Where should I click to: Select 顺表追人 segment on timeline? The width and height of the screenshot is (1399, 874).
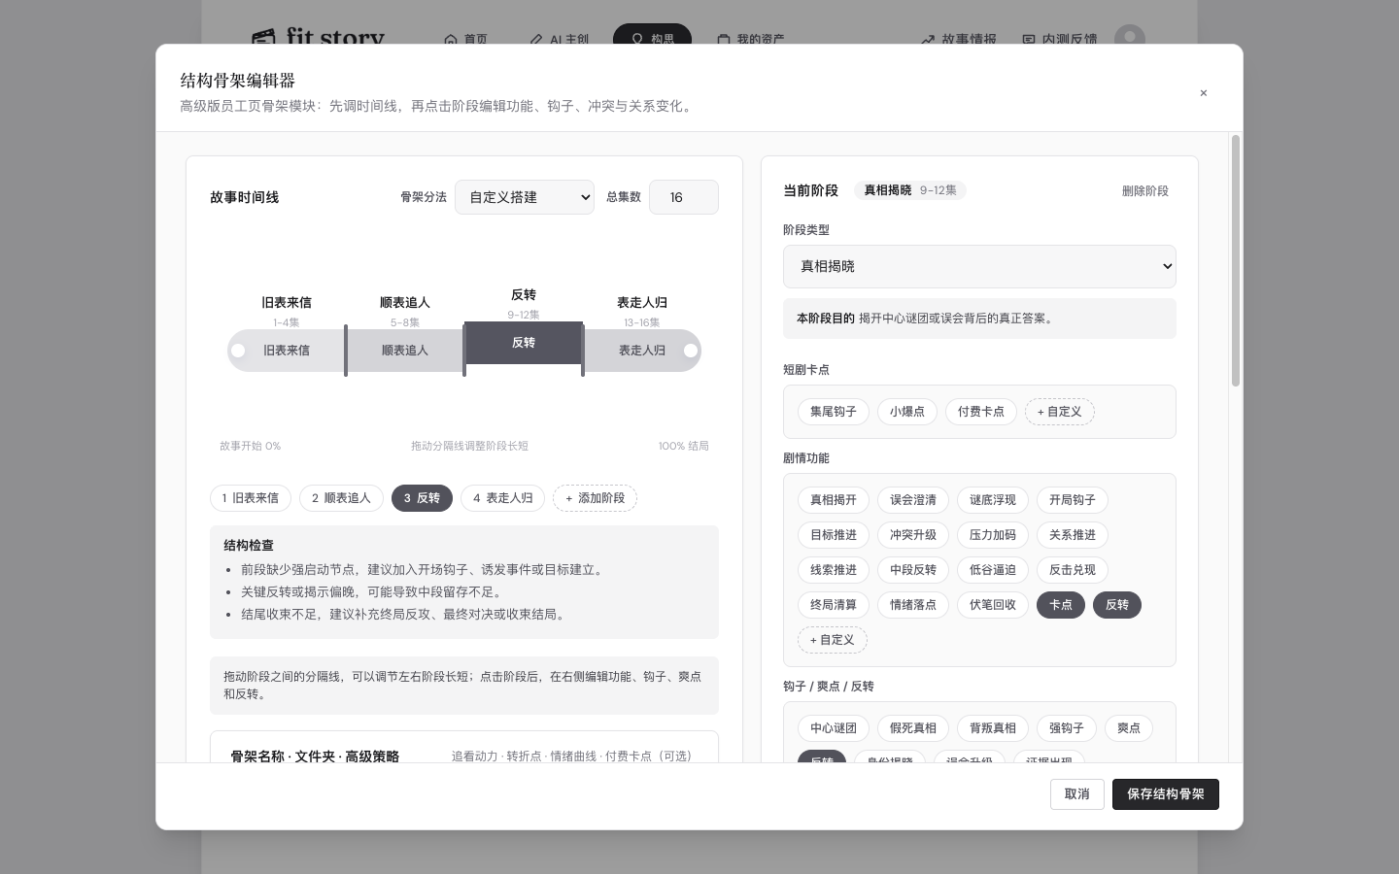[x=405, y=351]
